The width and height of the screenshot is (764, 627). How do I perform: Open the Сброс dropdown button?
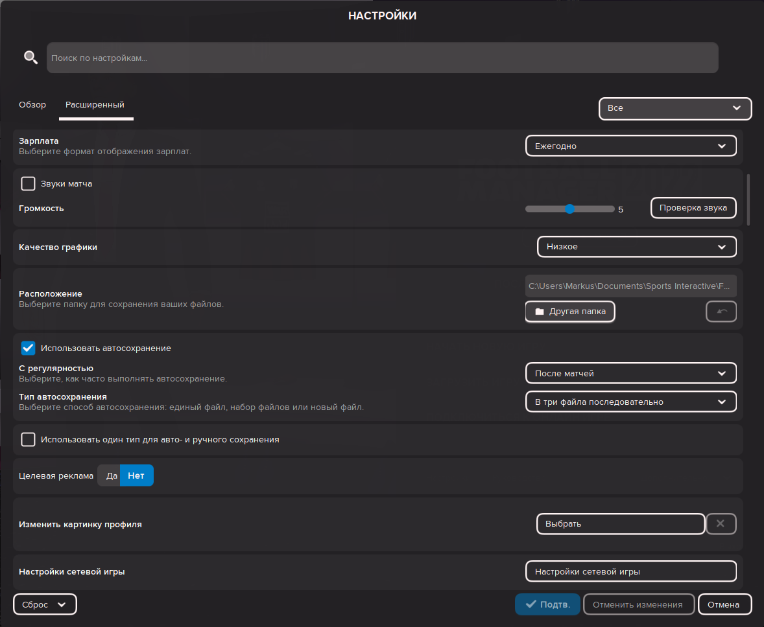tap(45, 604)
